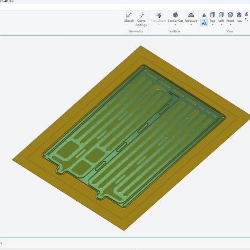This screenshot has width=250, height=250.
Task: Select the green stamped panel in viewport
Action: [134, 136]
